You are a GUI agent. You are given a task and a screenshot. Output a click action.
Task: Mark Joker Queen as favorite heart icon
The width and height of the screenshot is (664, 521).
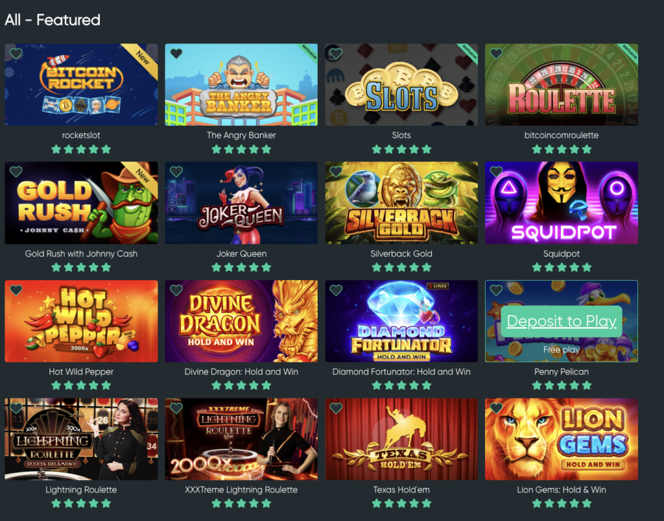(x=176, y=172)
